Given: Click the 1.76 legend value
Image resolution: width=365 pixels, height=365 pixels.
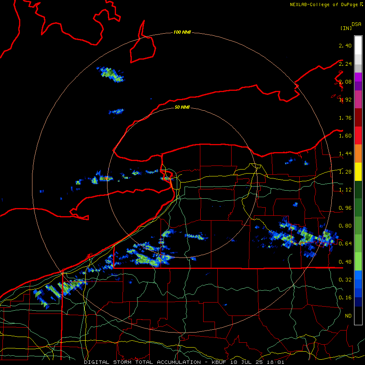Looking at the screenshot, I should point(345,118).
